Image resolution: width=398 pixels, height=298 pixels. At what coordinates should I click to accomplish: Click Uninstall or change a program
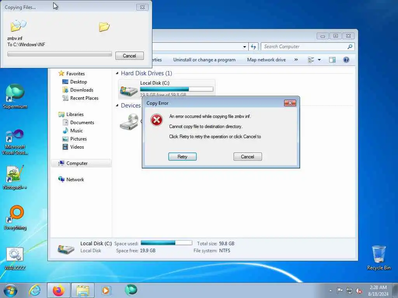click(x=204, y=60)
